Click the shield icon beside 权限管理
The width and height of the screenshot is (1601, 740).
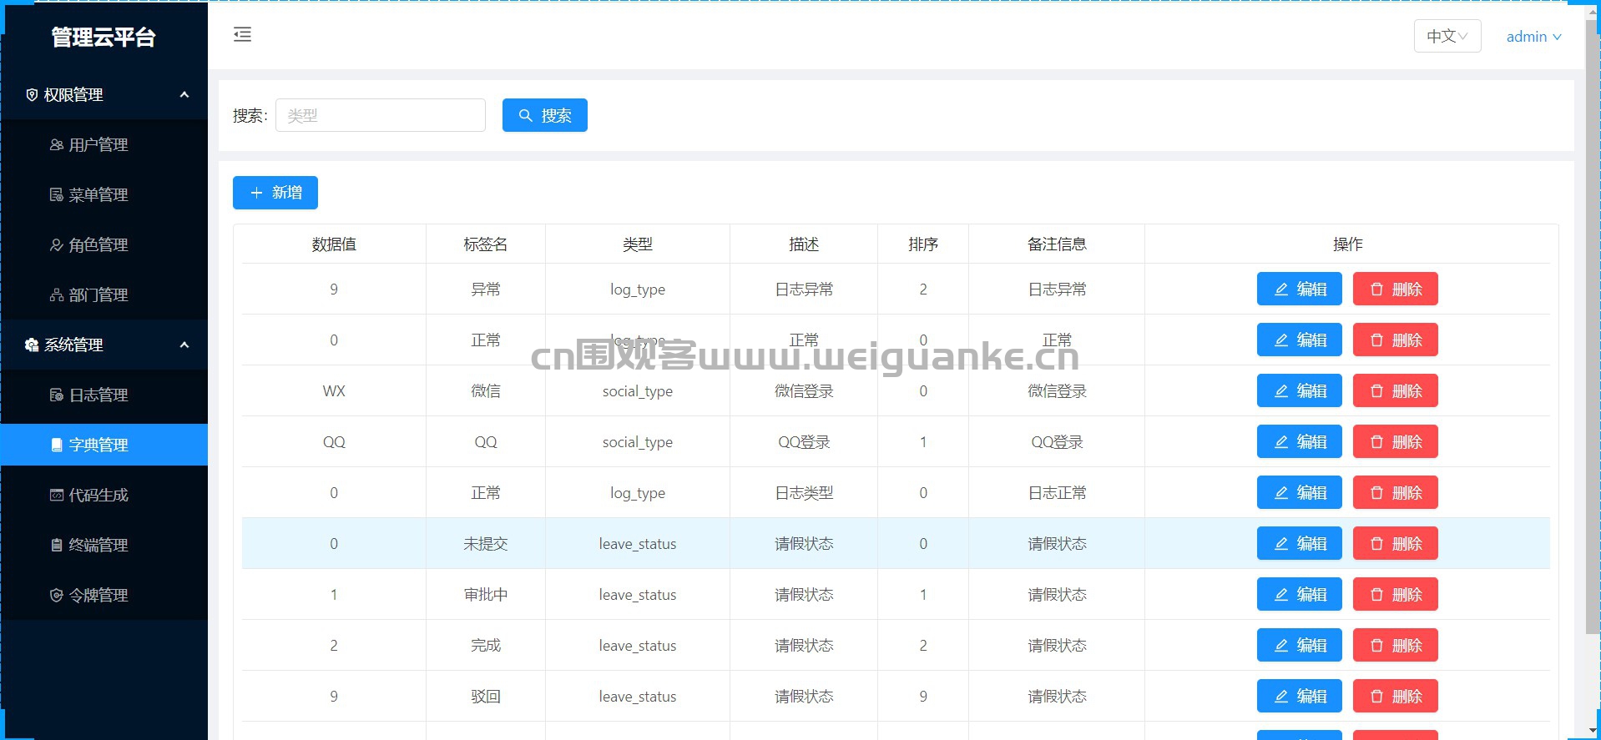coord(32,94)
